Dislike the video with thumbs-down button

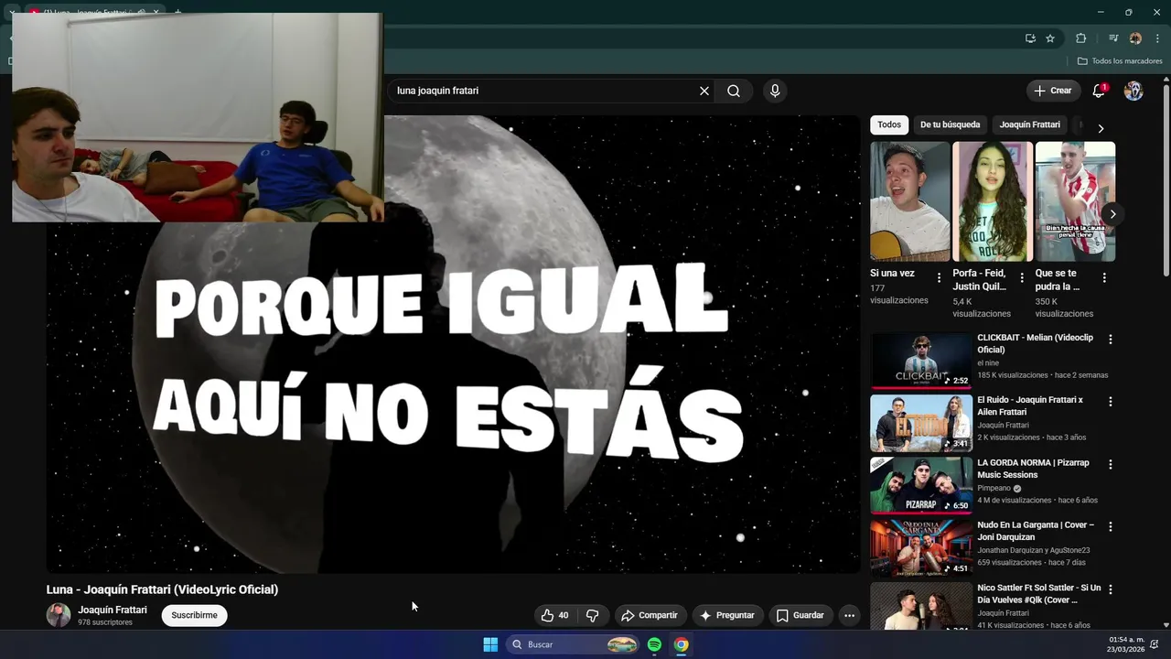[x=592, y=615]
